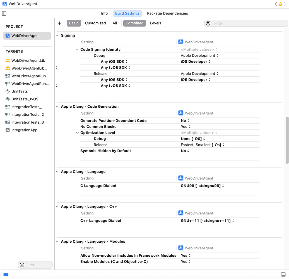The width and height of the screenshot is (289, 279).
Task: Open the Package Dependencies tab
Action: 167,13
